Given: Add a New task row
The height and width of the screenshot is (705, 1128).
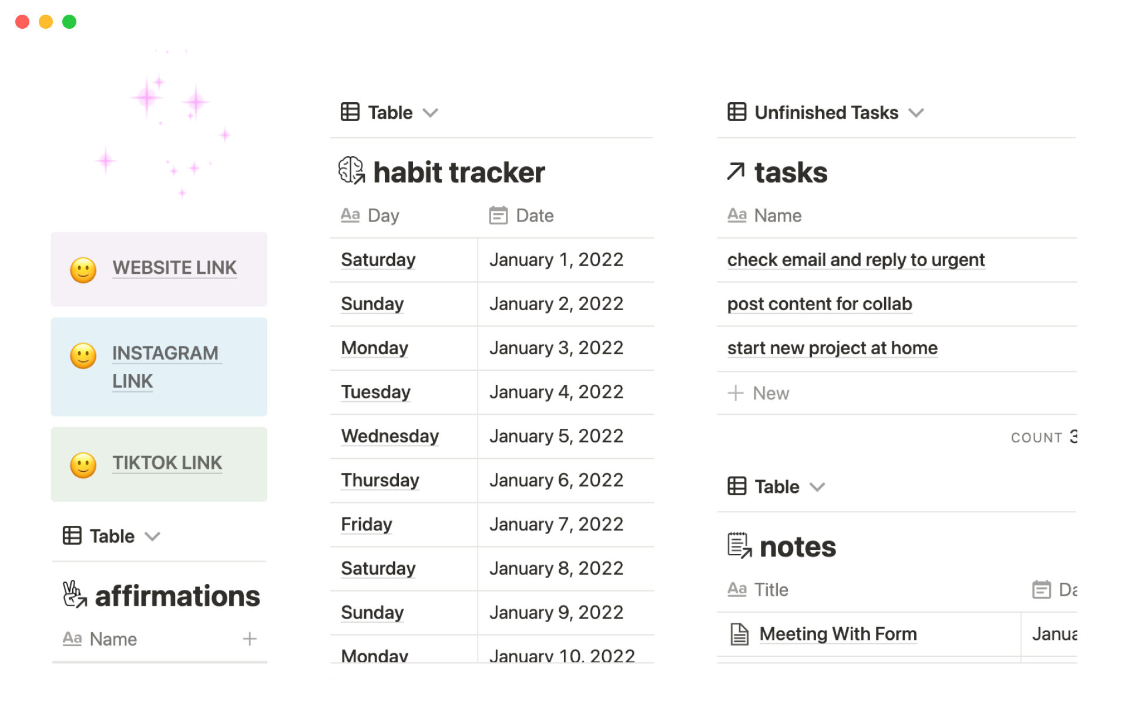Looking at the screenshot, I should [759, 393].
